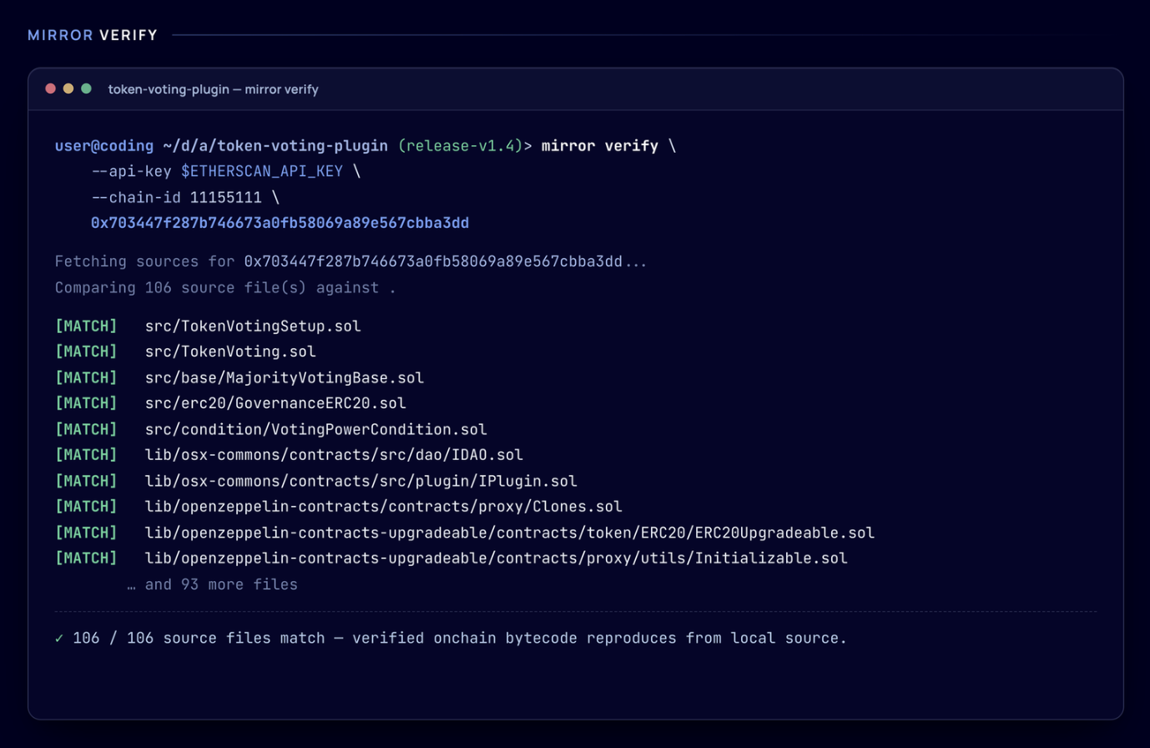Click 'src/TokenVoting.sol' file path
The height and width of the screenshot is (748, 1150).
click(230, 352)
